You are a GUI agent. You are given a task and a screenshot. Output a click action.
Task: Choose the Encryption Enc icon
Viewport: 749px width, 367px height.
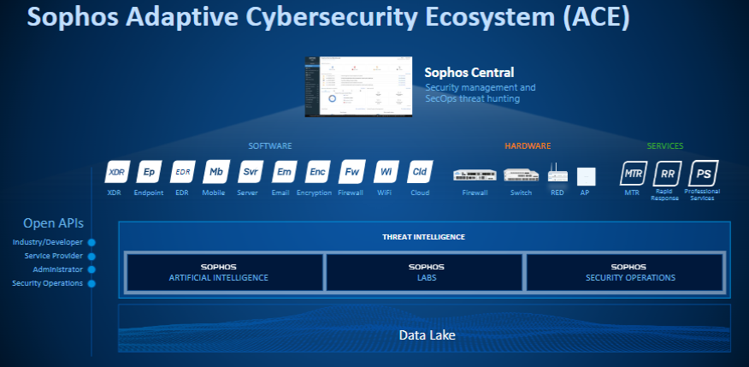tap(317, 172)
